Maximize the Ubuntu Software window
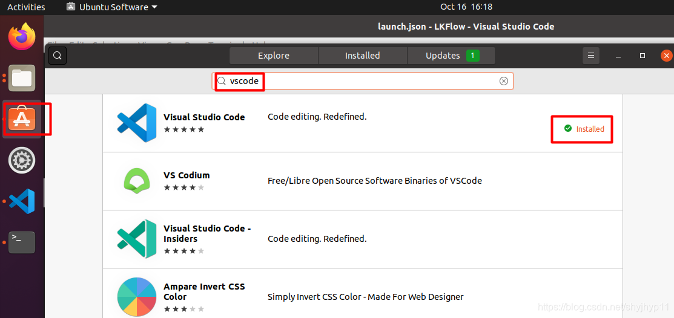The height and width of the screenshot is (318, 674). pos(642,56)
